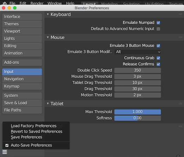The image size is (184, 157).
Task: Open the Editing preferences section
Action: point(22,46)
